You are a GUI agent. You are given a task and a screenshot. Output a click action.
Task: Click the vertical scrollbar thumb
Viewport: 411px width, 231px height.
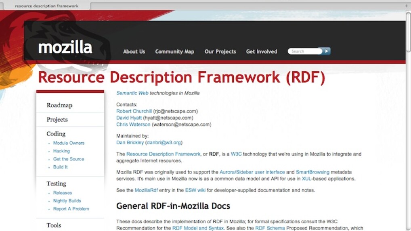(408, 32)
